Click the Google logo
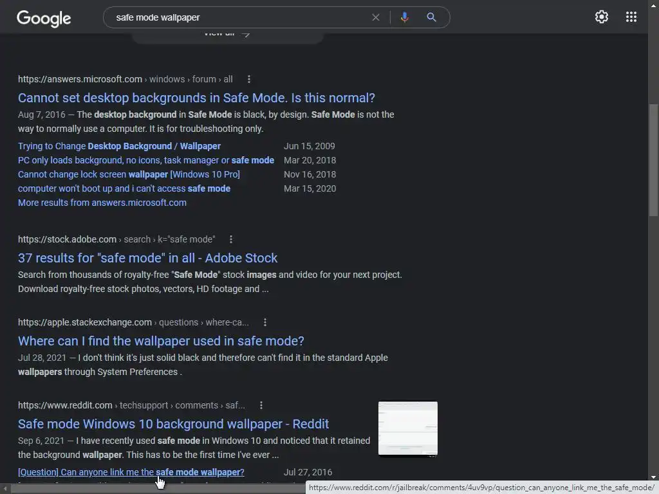The image size is (659, 494). coord(44,18)
